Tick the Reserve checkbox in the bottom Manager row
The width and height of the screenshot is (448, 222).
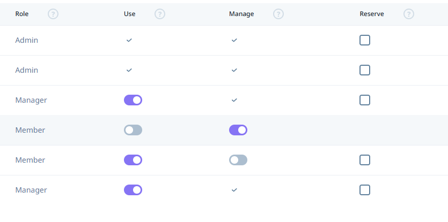(365, 190)
